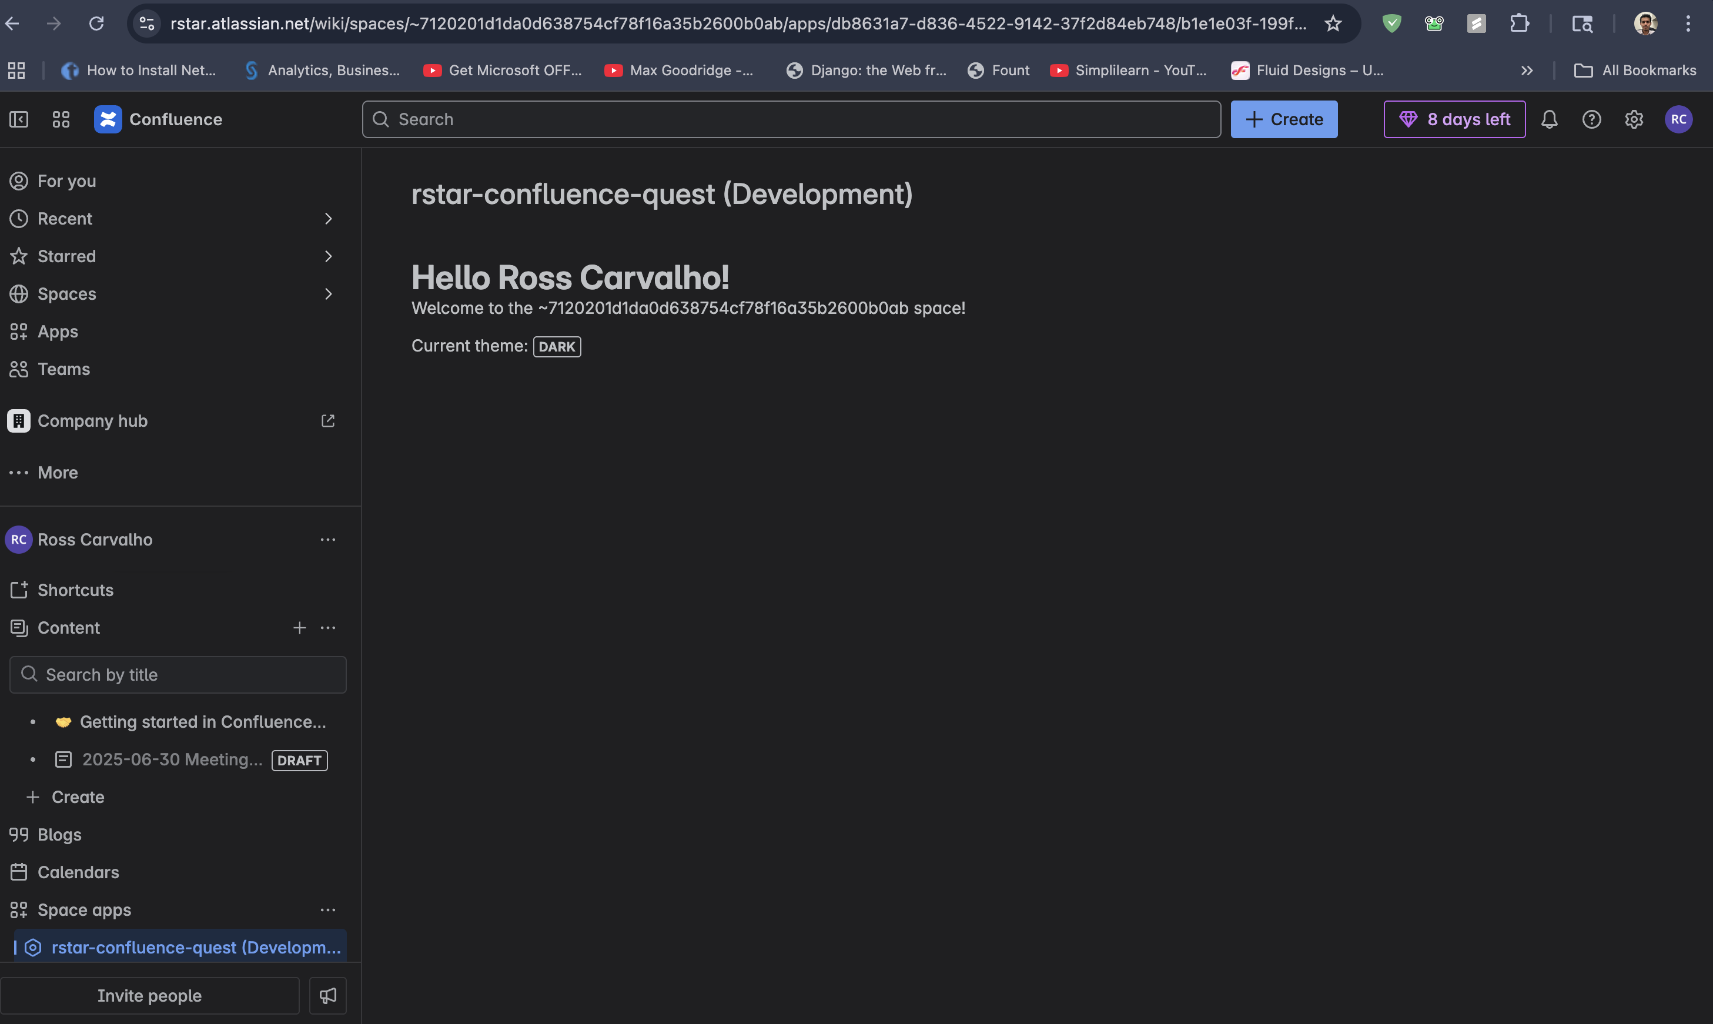
Task: Open Space apps more options menu
Action: coord(327,910)
